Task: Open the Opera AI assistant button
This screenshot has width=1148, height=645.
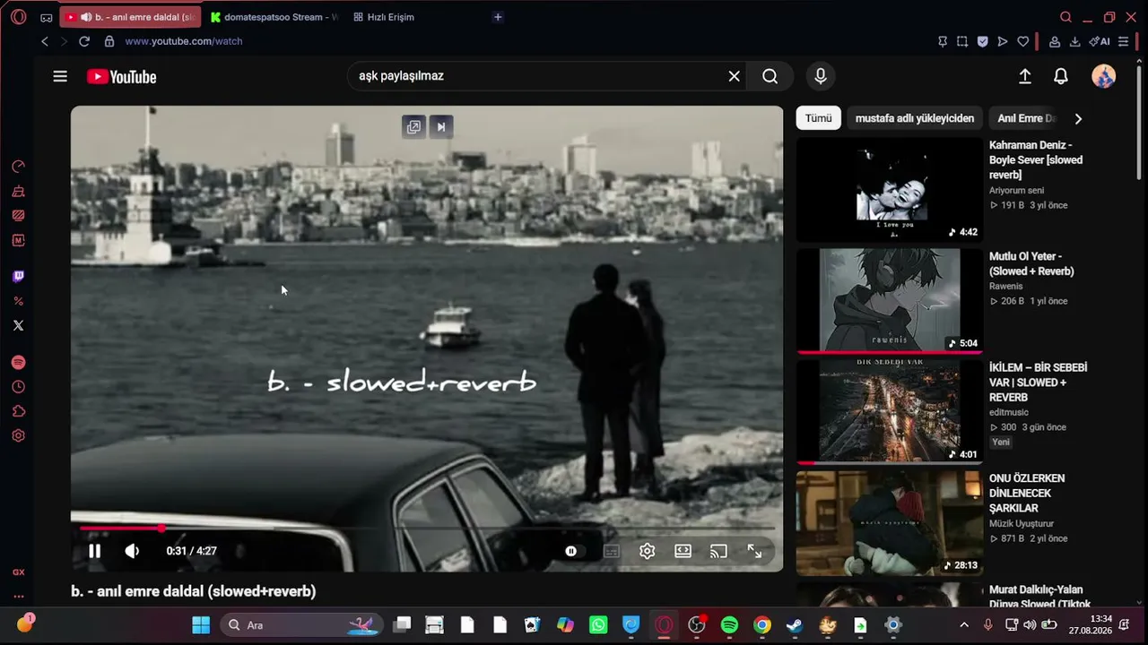Action: pyautogui.click(x=1100, y=41)
